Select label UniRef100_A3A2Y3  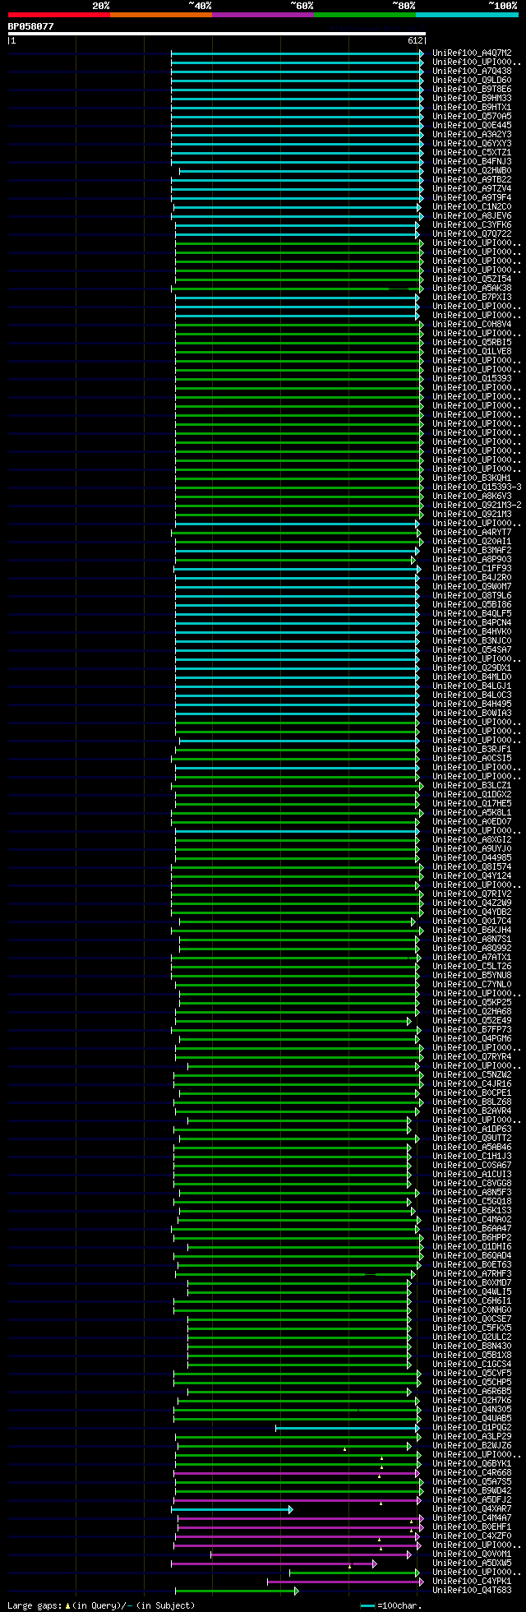click(x=472, y=135)
